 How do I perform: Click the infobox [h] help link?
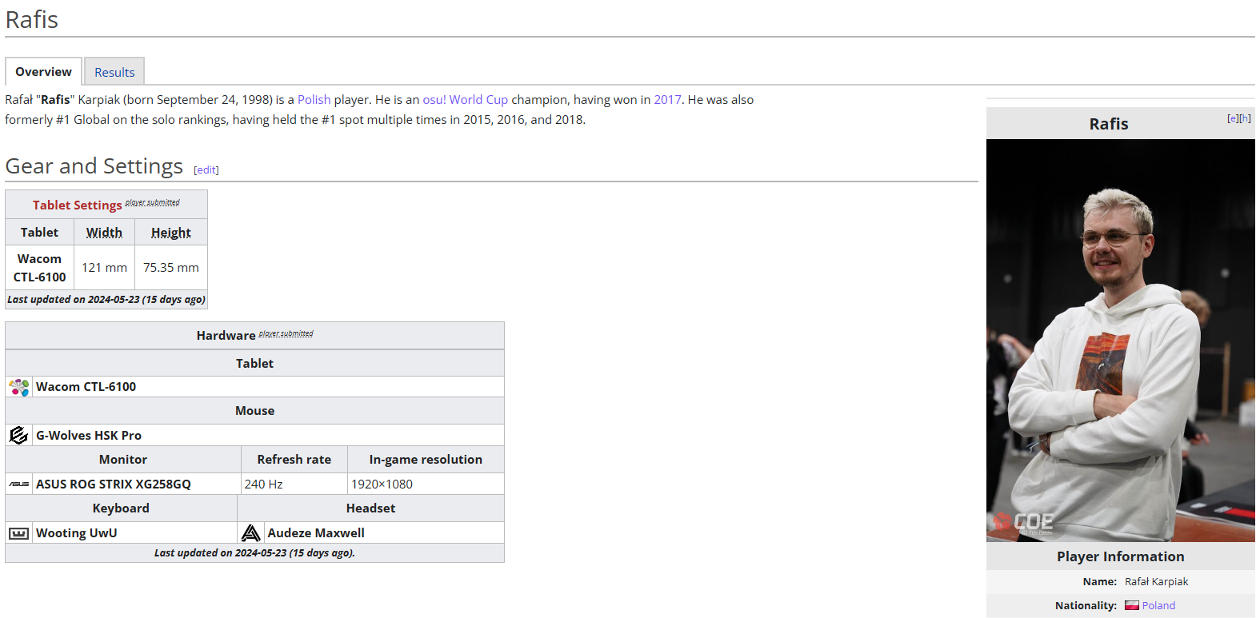[1246, 118]
